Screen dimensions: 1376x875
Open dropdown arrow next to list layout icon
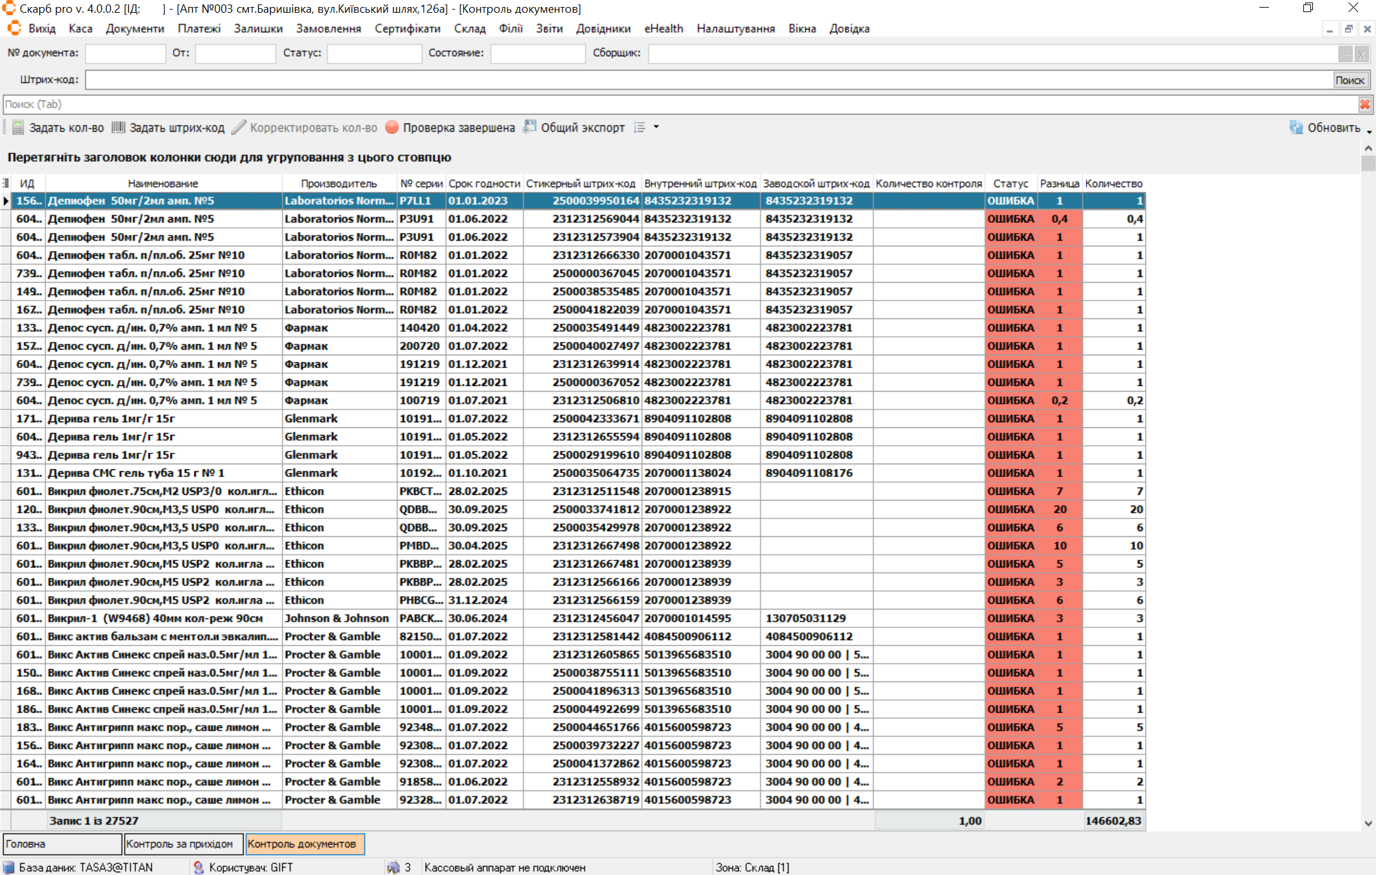656,127
